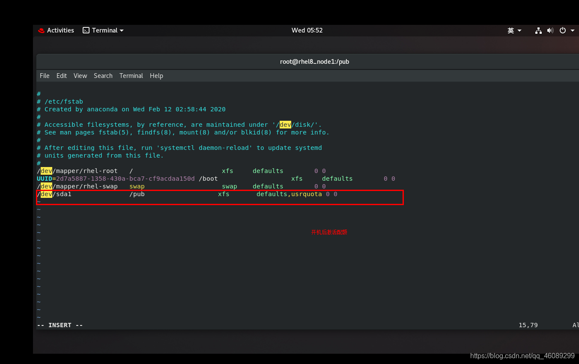Click the '/boot' mount point
Screen dimensions: 579x364
[208, 179]
